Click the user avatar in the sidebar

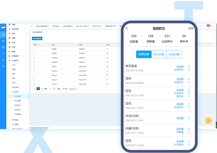tap(3, 28)
